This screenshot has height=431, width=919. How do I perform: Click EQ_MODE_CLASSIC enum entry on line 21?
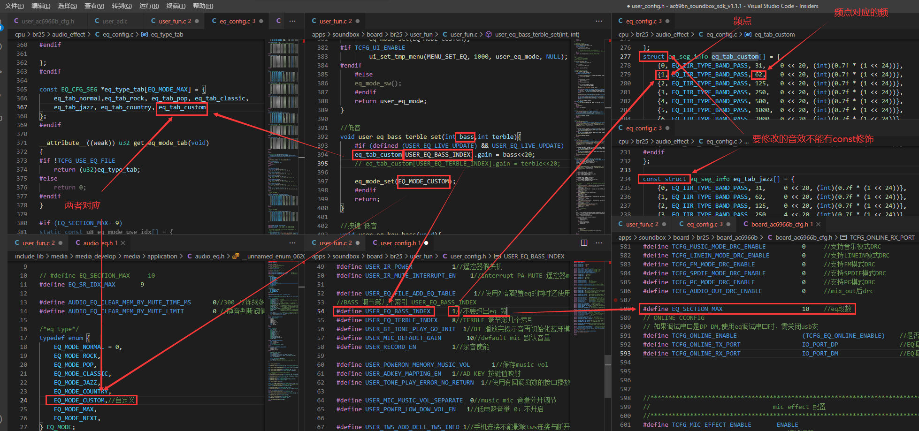[82, 374]
